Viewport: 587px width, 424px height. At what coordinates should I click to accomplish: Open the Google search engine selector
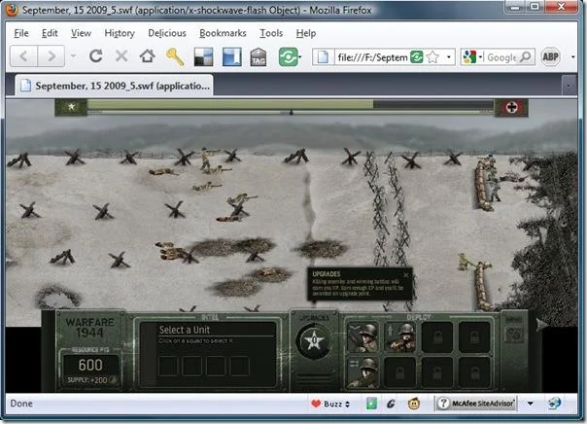(x=472, y=57)
